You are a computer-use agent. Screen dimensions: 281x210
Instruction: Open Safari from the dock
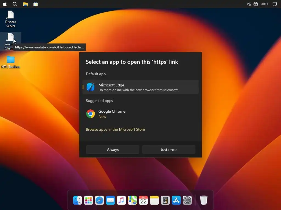(99, 200)
